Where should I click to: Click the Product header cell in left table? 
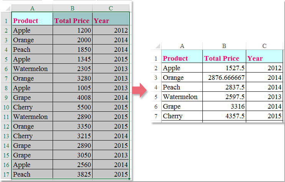[x=32, y=21]
